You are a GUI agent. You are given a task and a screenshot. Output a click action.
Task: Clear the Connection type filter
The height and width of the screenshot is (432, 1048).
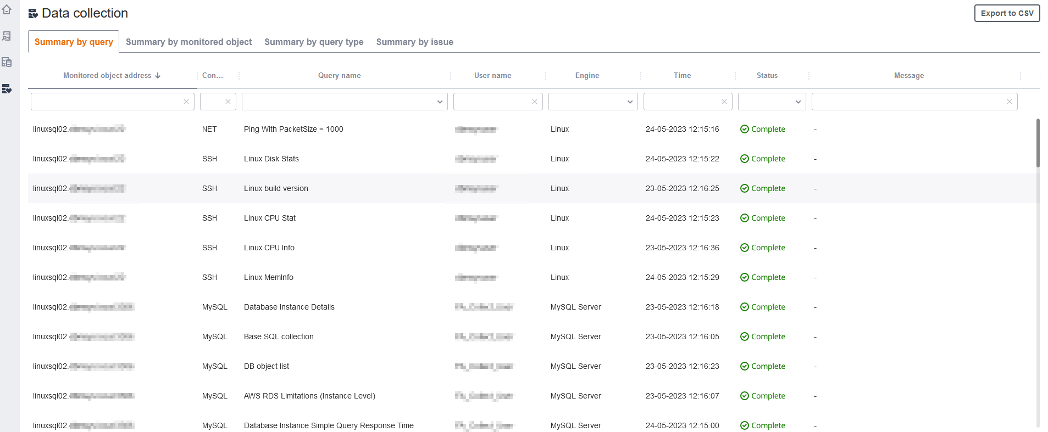[x=228, y=102]
